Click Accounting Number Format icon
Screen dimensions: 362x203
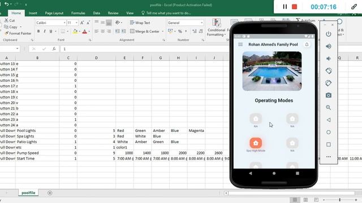170,31
